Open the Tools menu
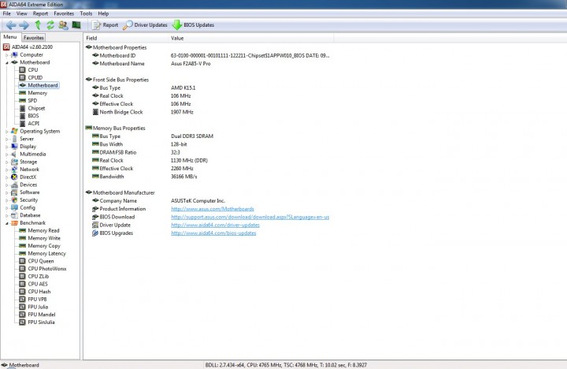 [86, 13]
